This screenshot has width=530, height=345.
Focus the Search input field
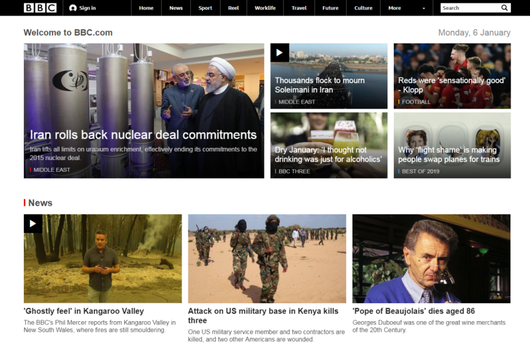(x=470, y=8)
